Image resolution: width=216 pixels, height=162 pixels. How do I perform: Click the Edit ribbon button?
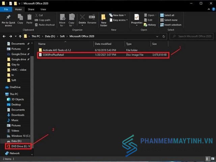[148, 20]
